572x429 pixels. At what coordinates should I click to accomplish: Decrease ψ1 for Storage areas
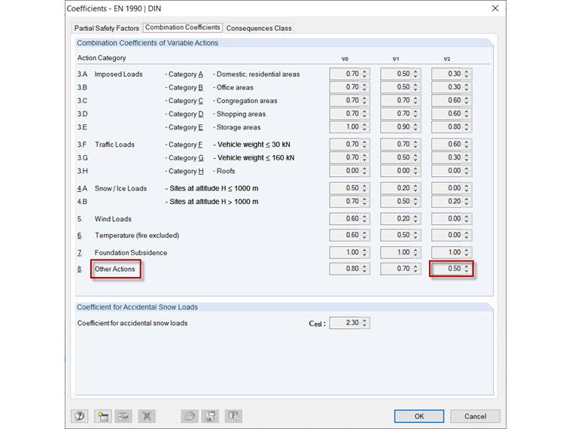[415, 129]
